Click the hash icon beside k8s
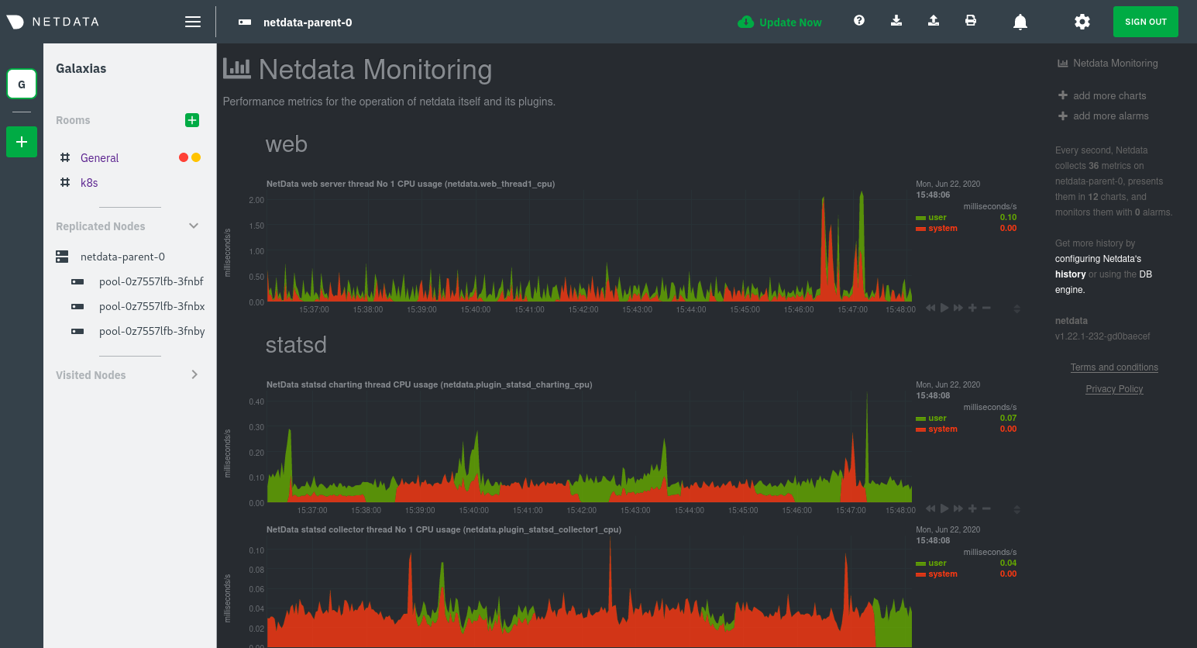The height and width of the screenshot is (648, 1197). [65, 182]
